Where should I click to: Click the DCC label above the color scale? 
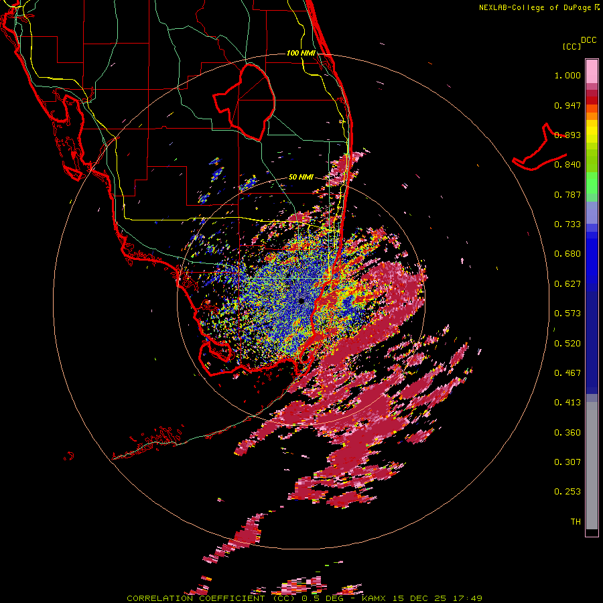[589, 40]
